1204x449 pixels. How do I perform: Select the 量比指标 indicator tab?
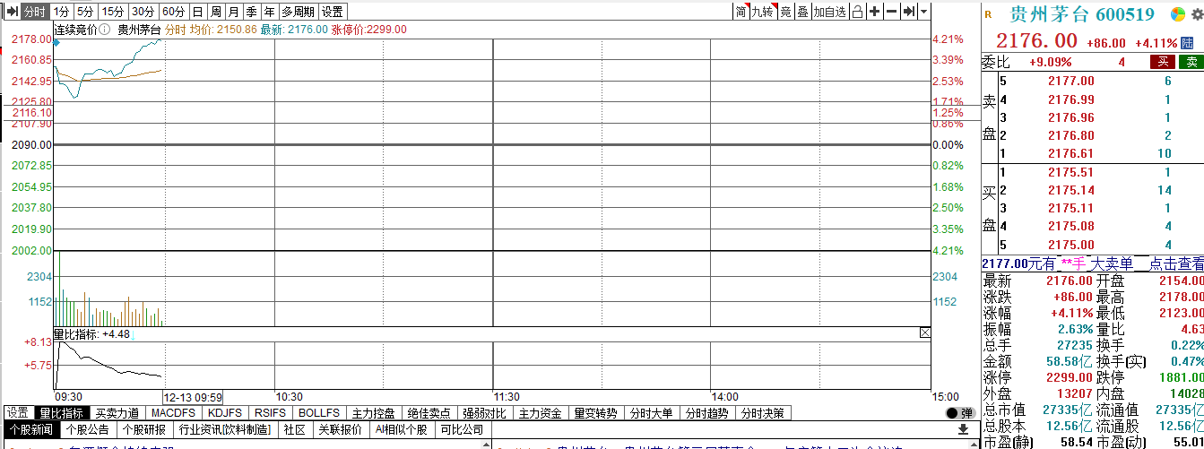pyautogui.click(x=62, y=413)
